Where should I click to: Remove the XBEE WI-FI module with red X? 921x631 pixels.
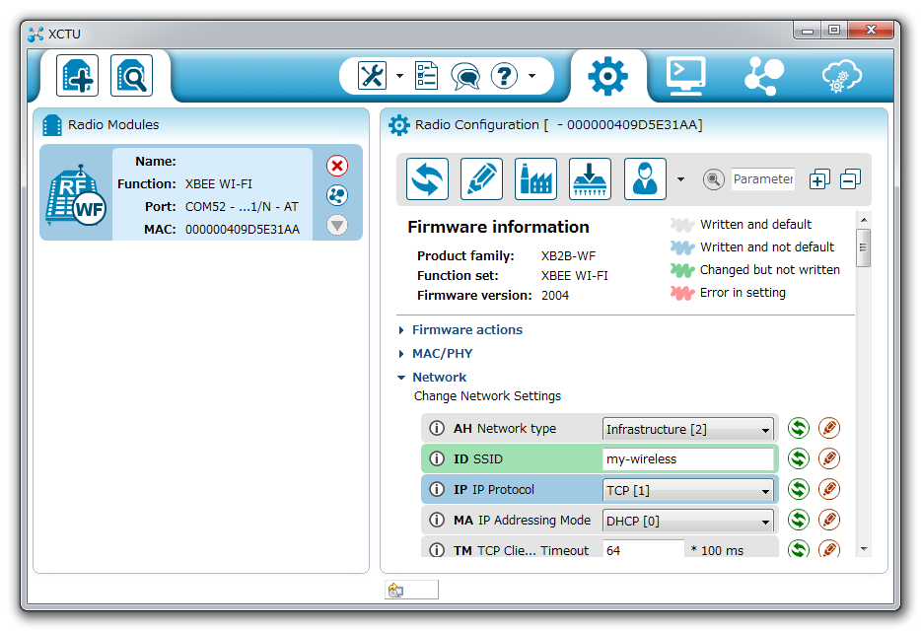click(337, 166)
